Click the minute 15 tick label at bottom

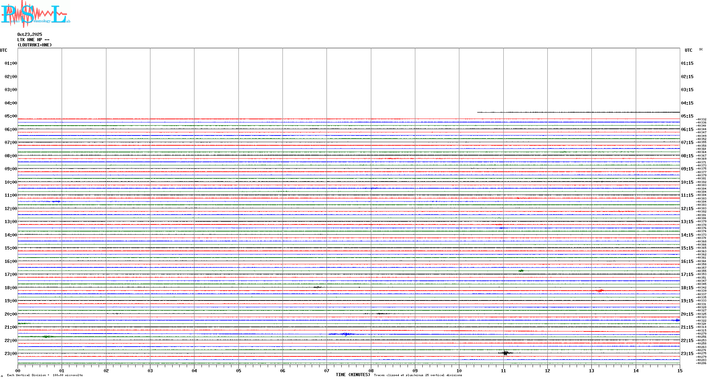[679, 370]
